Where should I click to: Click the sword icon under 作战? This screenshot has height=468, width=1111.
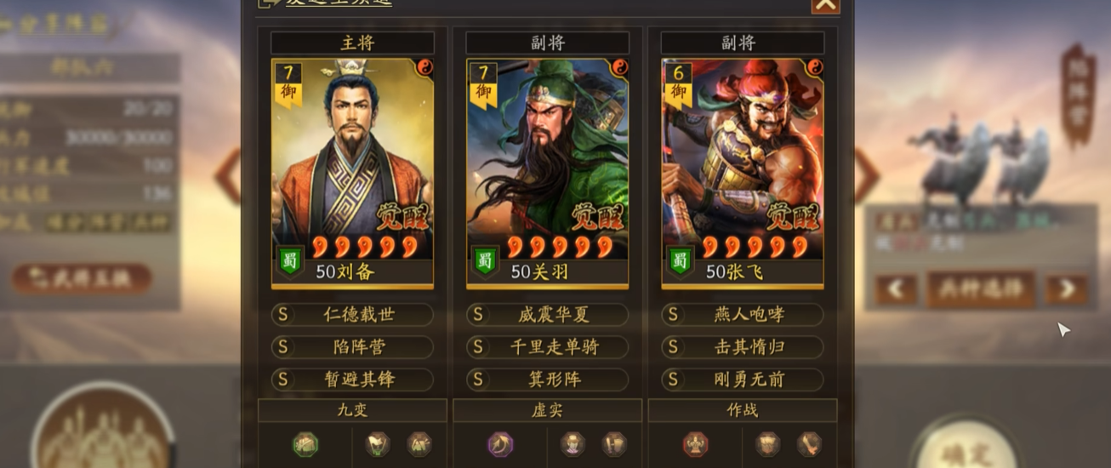(x=808, y=443)
